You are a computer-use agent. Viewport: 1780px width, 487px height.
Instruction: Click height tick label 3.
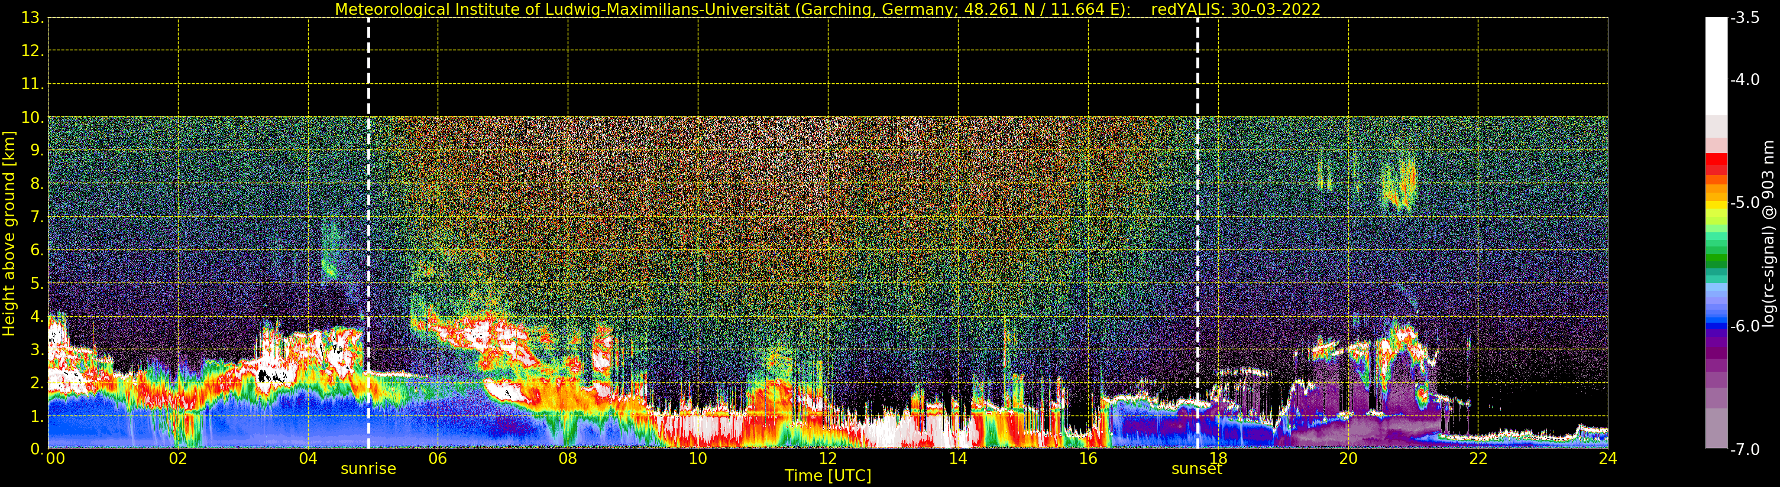point(37,349)
